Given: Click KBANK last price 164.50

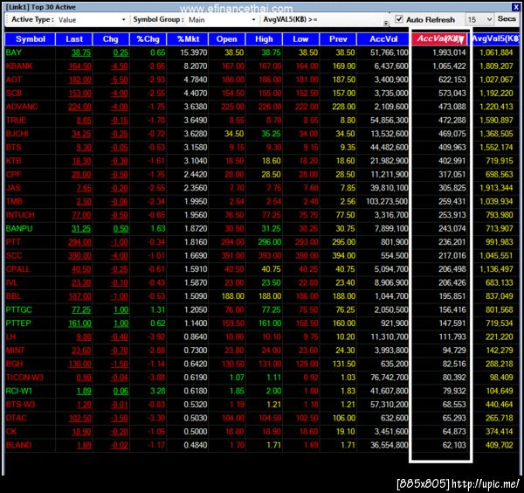Looking at the screenshot, I should click(79, 66).
